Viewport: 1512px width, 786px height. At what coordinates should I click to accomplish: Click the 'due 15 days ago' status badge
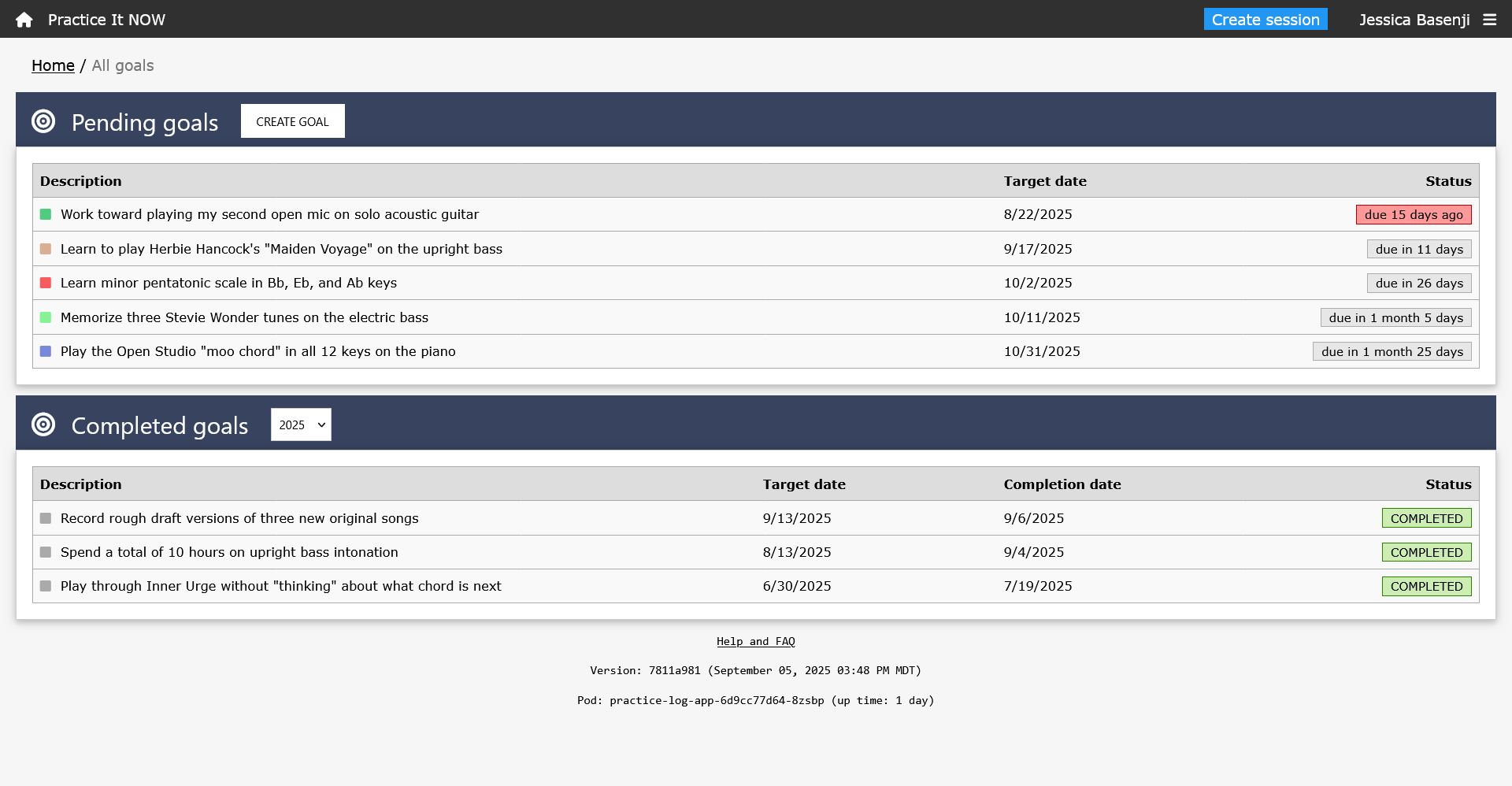point(1413,214)
